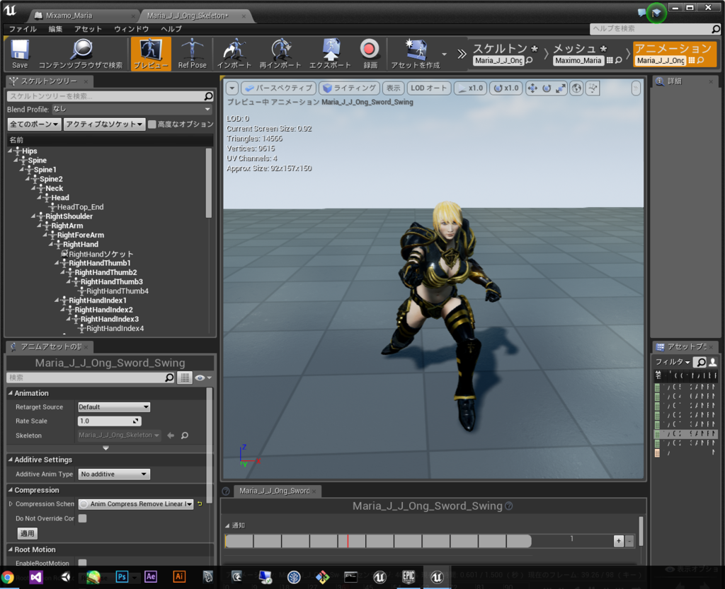Toggle the property matrix grid button
This screenshot has width=725, height=589.
(185, 378)
